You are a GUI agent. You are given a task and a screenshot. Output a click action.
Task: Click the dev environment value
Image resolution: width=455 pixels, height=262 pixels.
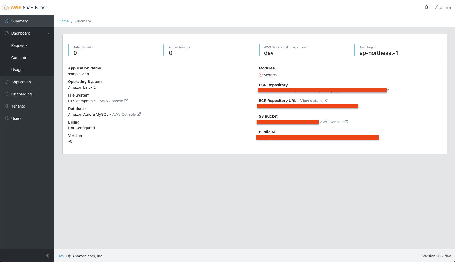point(269,53)
